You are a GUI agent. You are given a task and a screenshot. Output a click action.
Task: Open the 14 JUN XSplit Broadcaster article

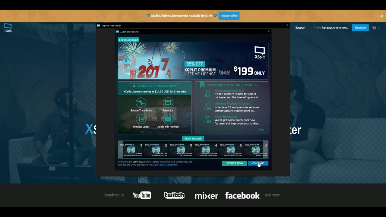tap(226, 117)
